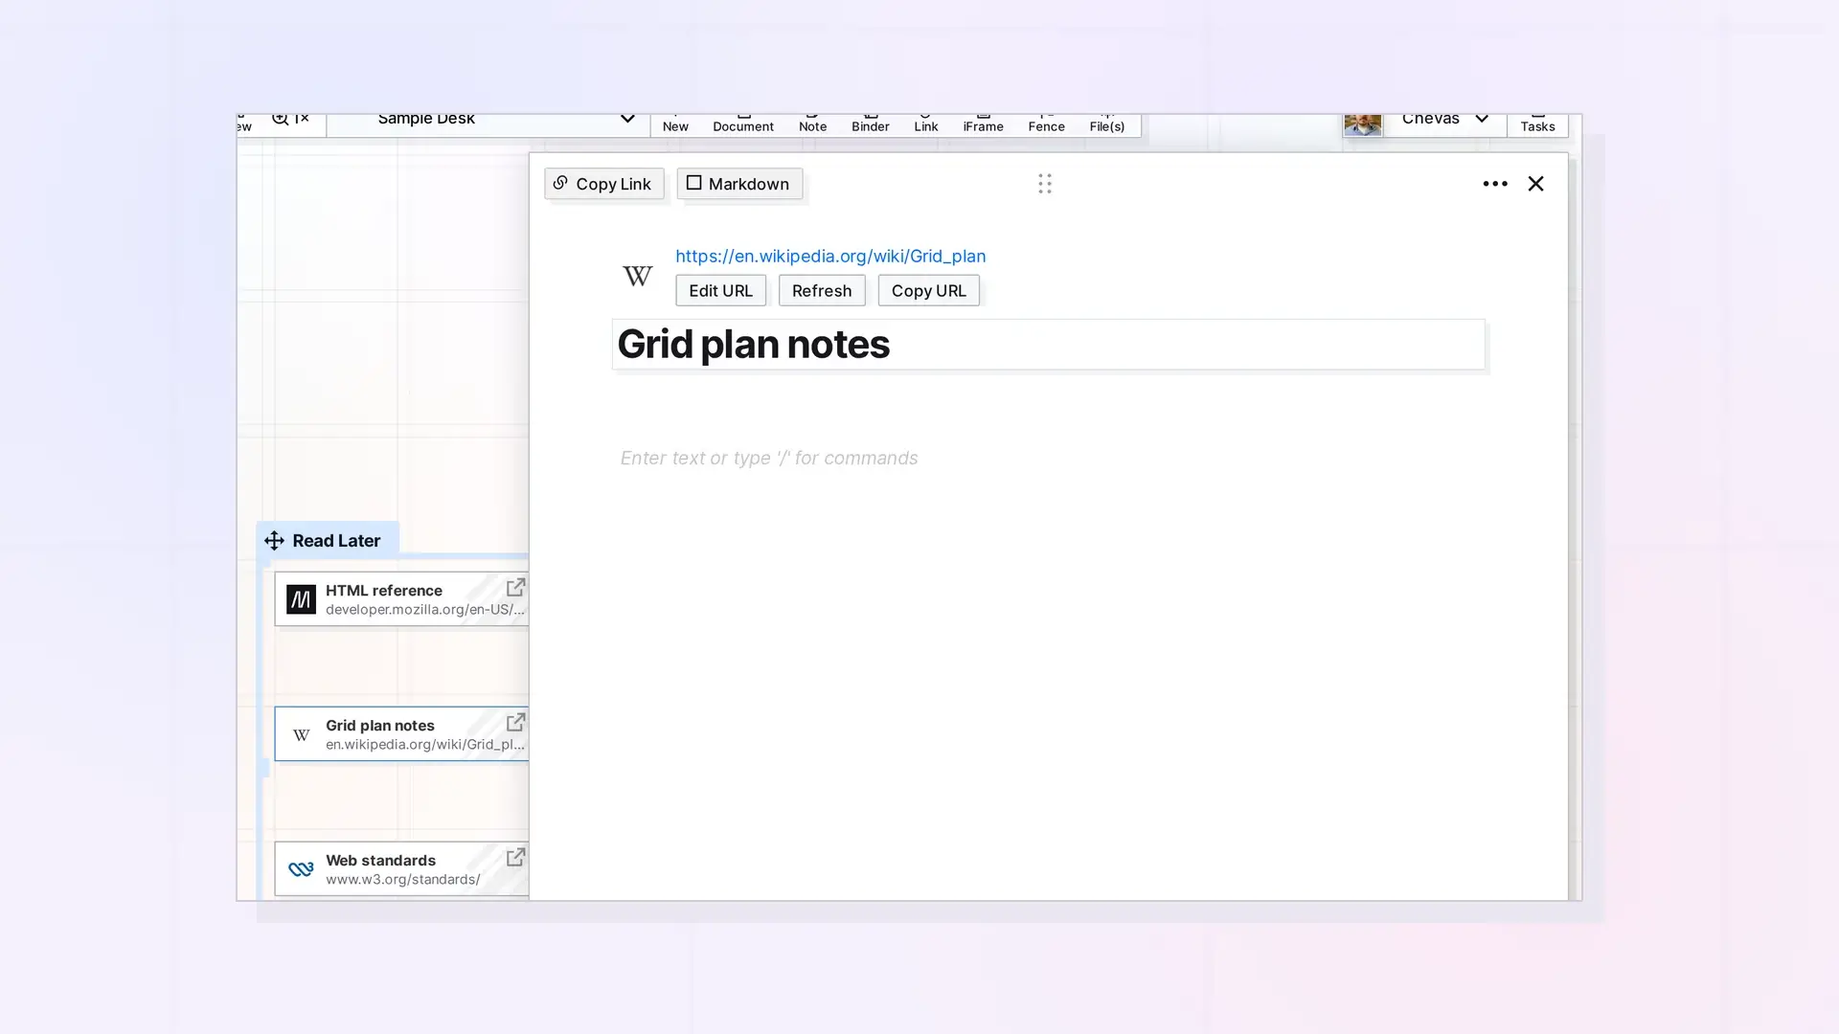
Task: Click the 'Enter text' editor placeholder
Action: (768, 458)
